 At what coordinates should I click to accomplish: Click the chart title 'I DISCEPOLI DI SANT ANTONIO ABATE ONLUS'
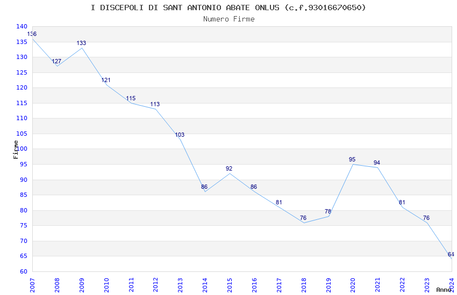click(x=185, y=8)
